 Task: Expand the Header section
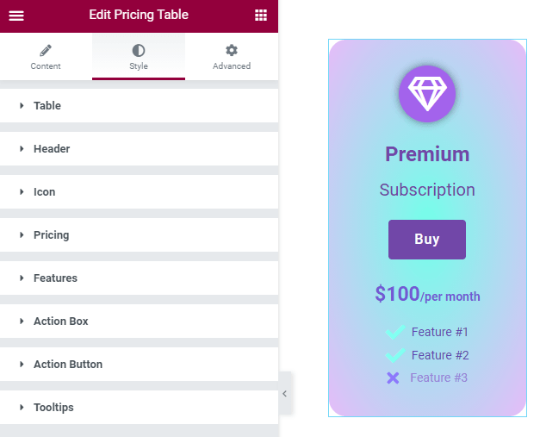[140, 148]
